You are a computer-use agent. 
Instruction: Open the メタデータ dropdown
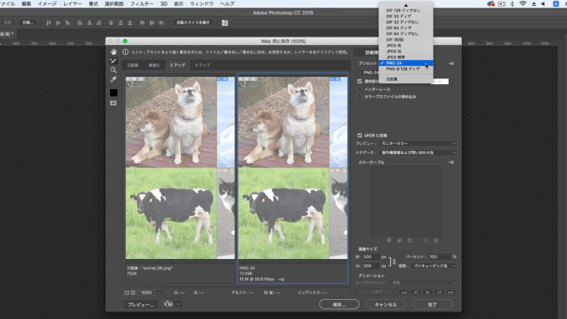(418, 152)
